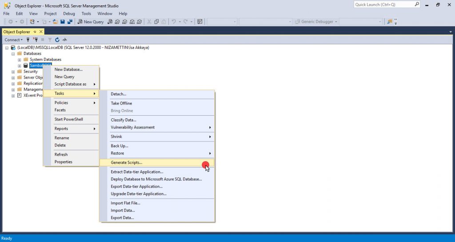455x242 pixels.
Task: Click the single-disk Save toolbar icon
Action: pos(62,22)
